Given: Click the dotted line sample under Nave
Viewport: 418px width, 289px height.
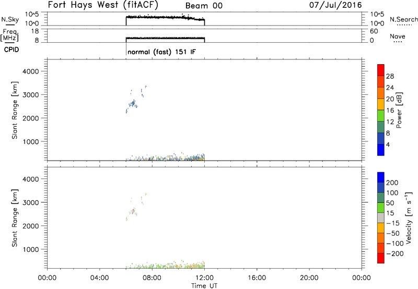Looking at the screenshot, I should click(398, 42).
